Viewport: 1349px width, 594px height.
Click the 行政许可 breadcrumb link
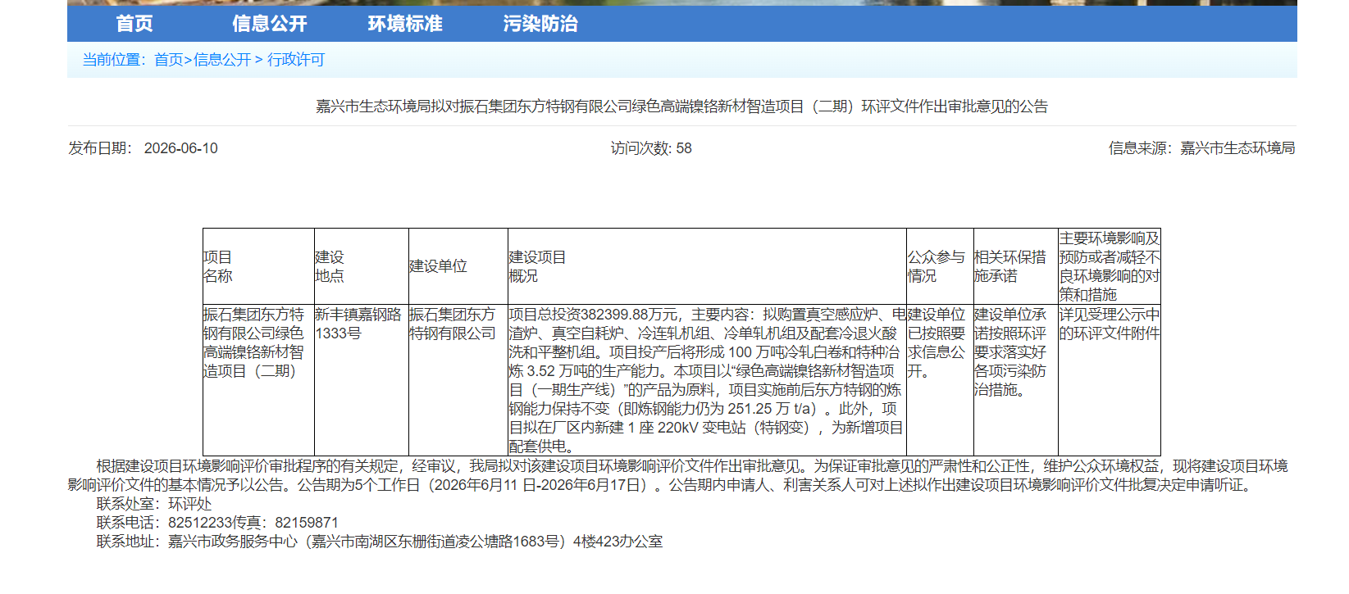pyautogui.click(x=296, y=60)
